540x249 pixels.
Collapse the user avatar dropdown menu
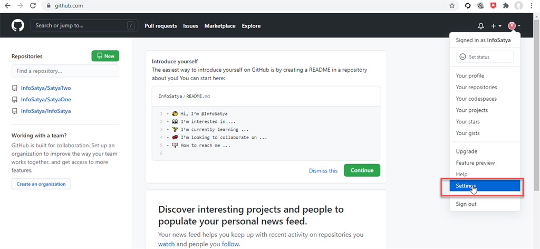[x=514, y=26]
